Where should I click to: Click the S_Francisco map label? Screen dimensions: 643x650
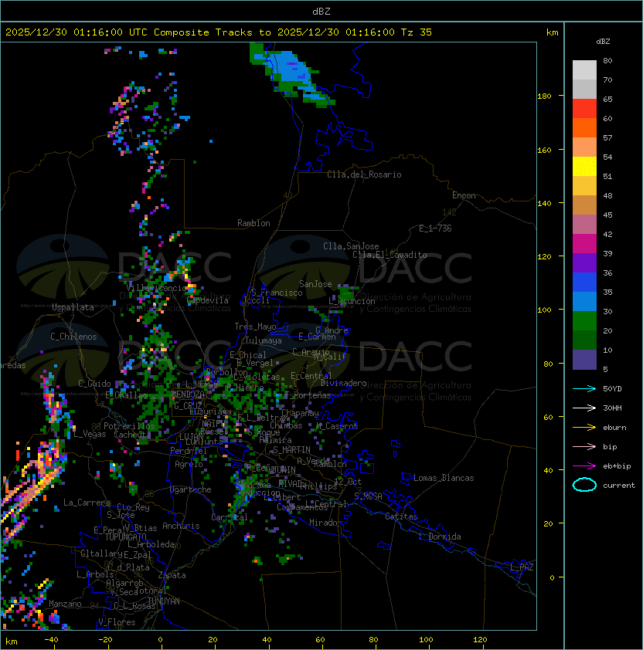277,293
